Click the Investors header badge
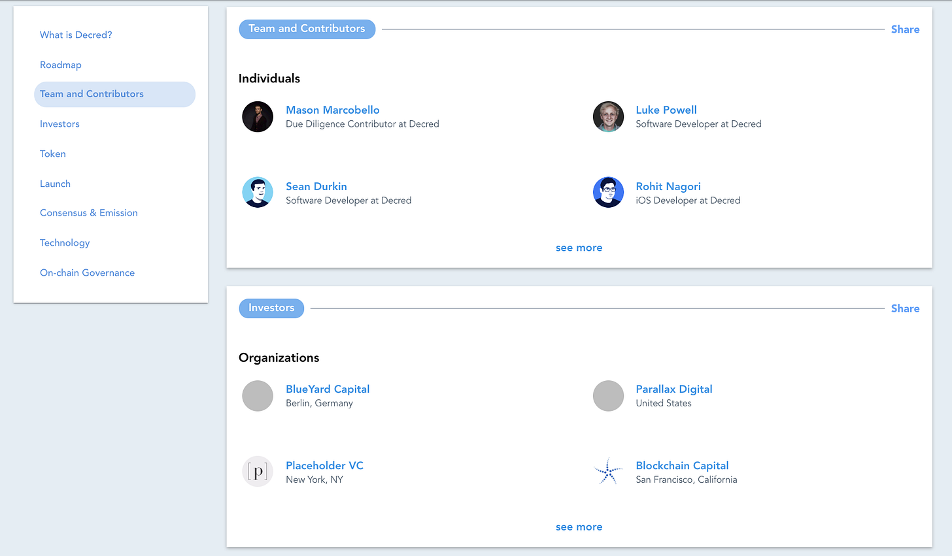 tap(271, 308)
